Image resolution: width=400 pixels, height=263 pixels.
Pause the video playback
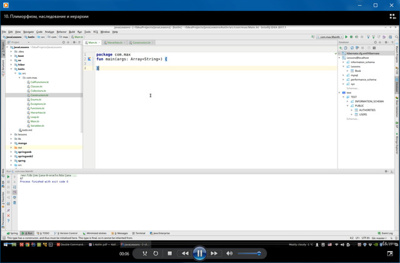(x=199, y=253)
